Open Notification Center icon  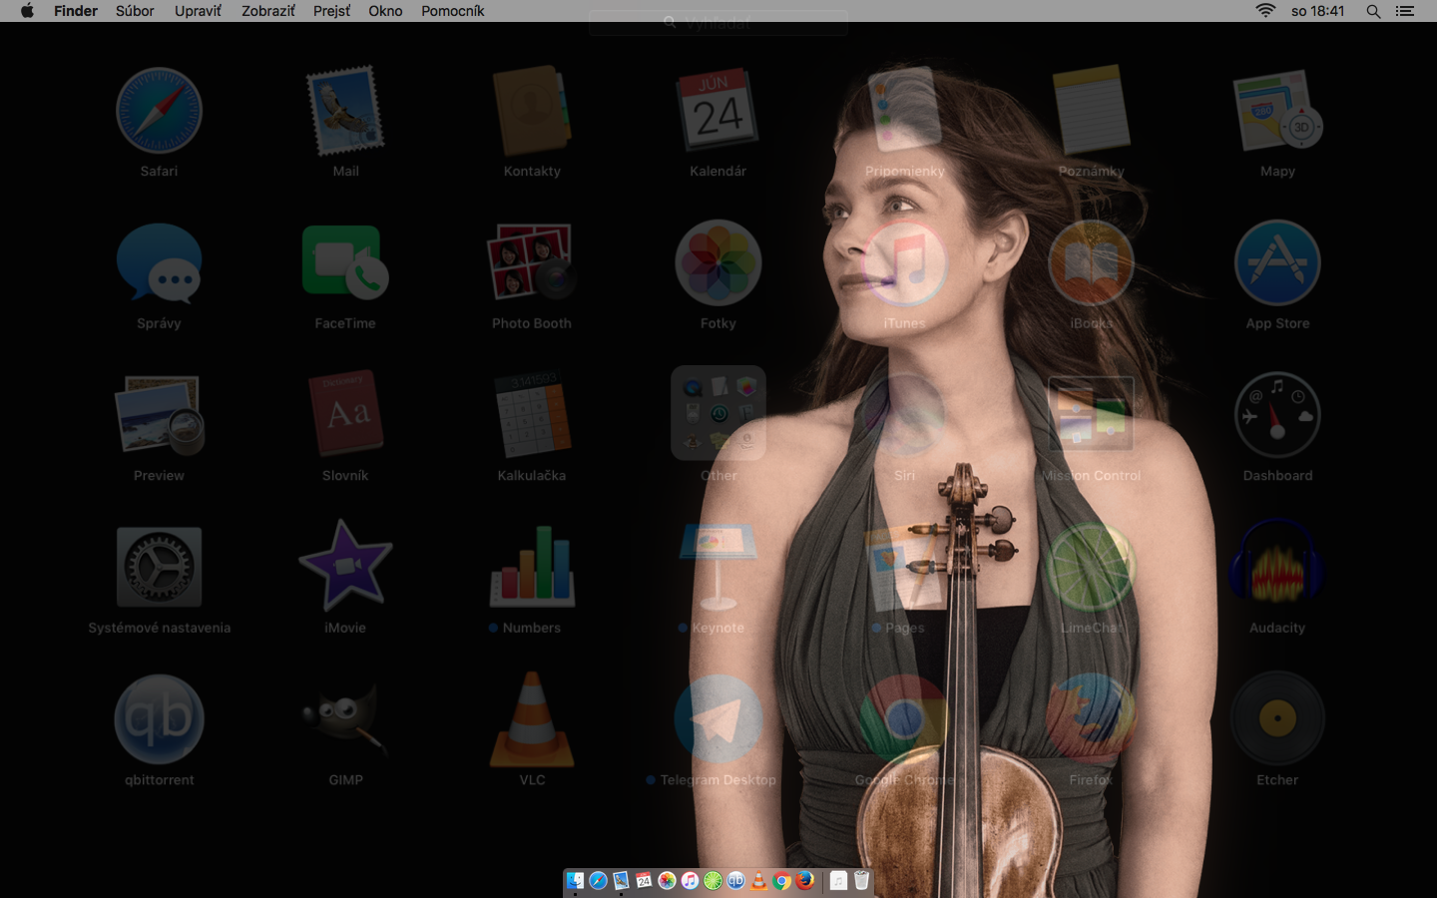(1405, 11)
